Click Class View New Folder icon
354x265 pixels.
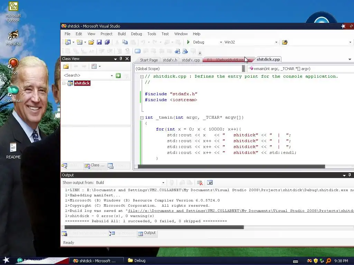pyautogui.click(x=66, y=66)
